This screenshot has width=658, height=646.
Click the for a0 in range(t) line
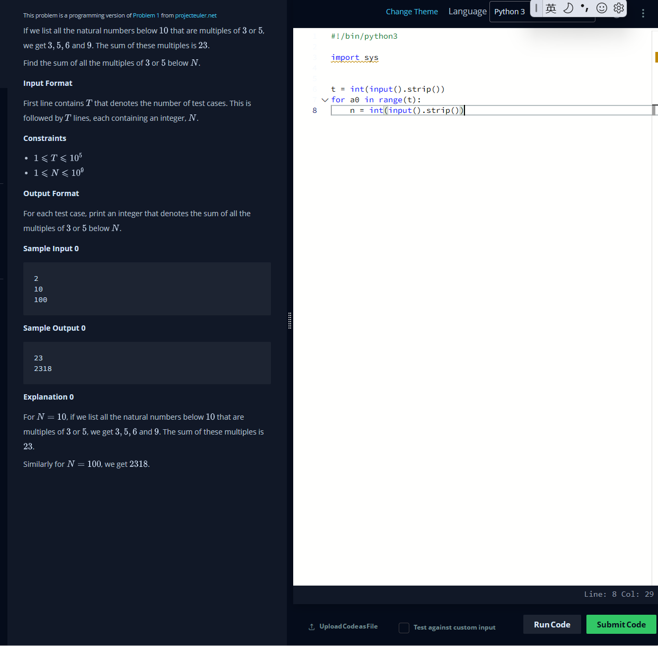point(376,100)
